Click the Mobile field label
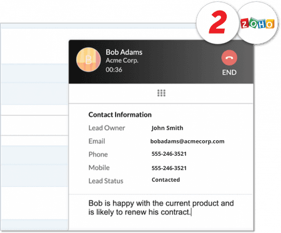Image resolution: width=281 pixels, height=233 pixels. click(99, 168)
